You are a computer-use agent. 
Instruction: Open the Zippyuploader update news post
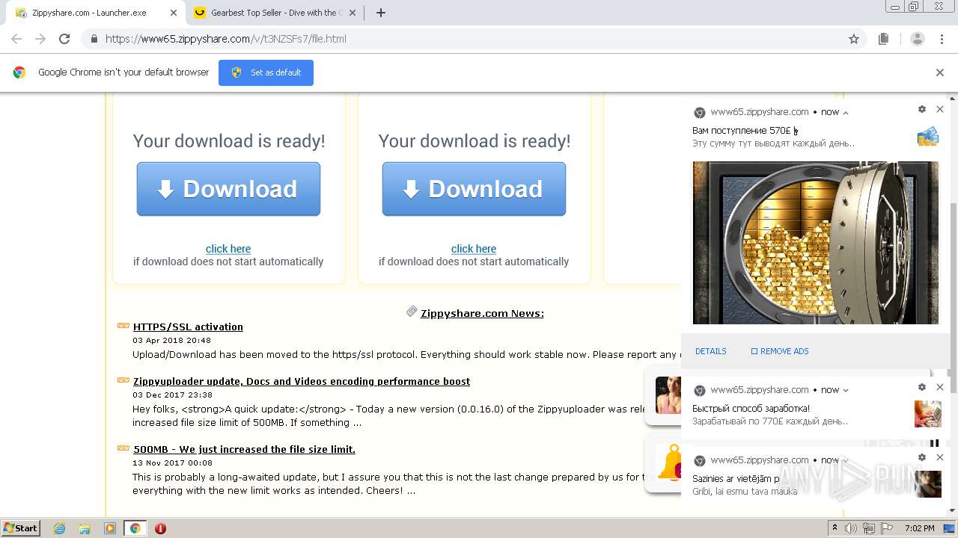(302, 381)
